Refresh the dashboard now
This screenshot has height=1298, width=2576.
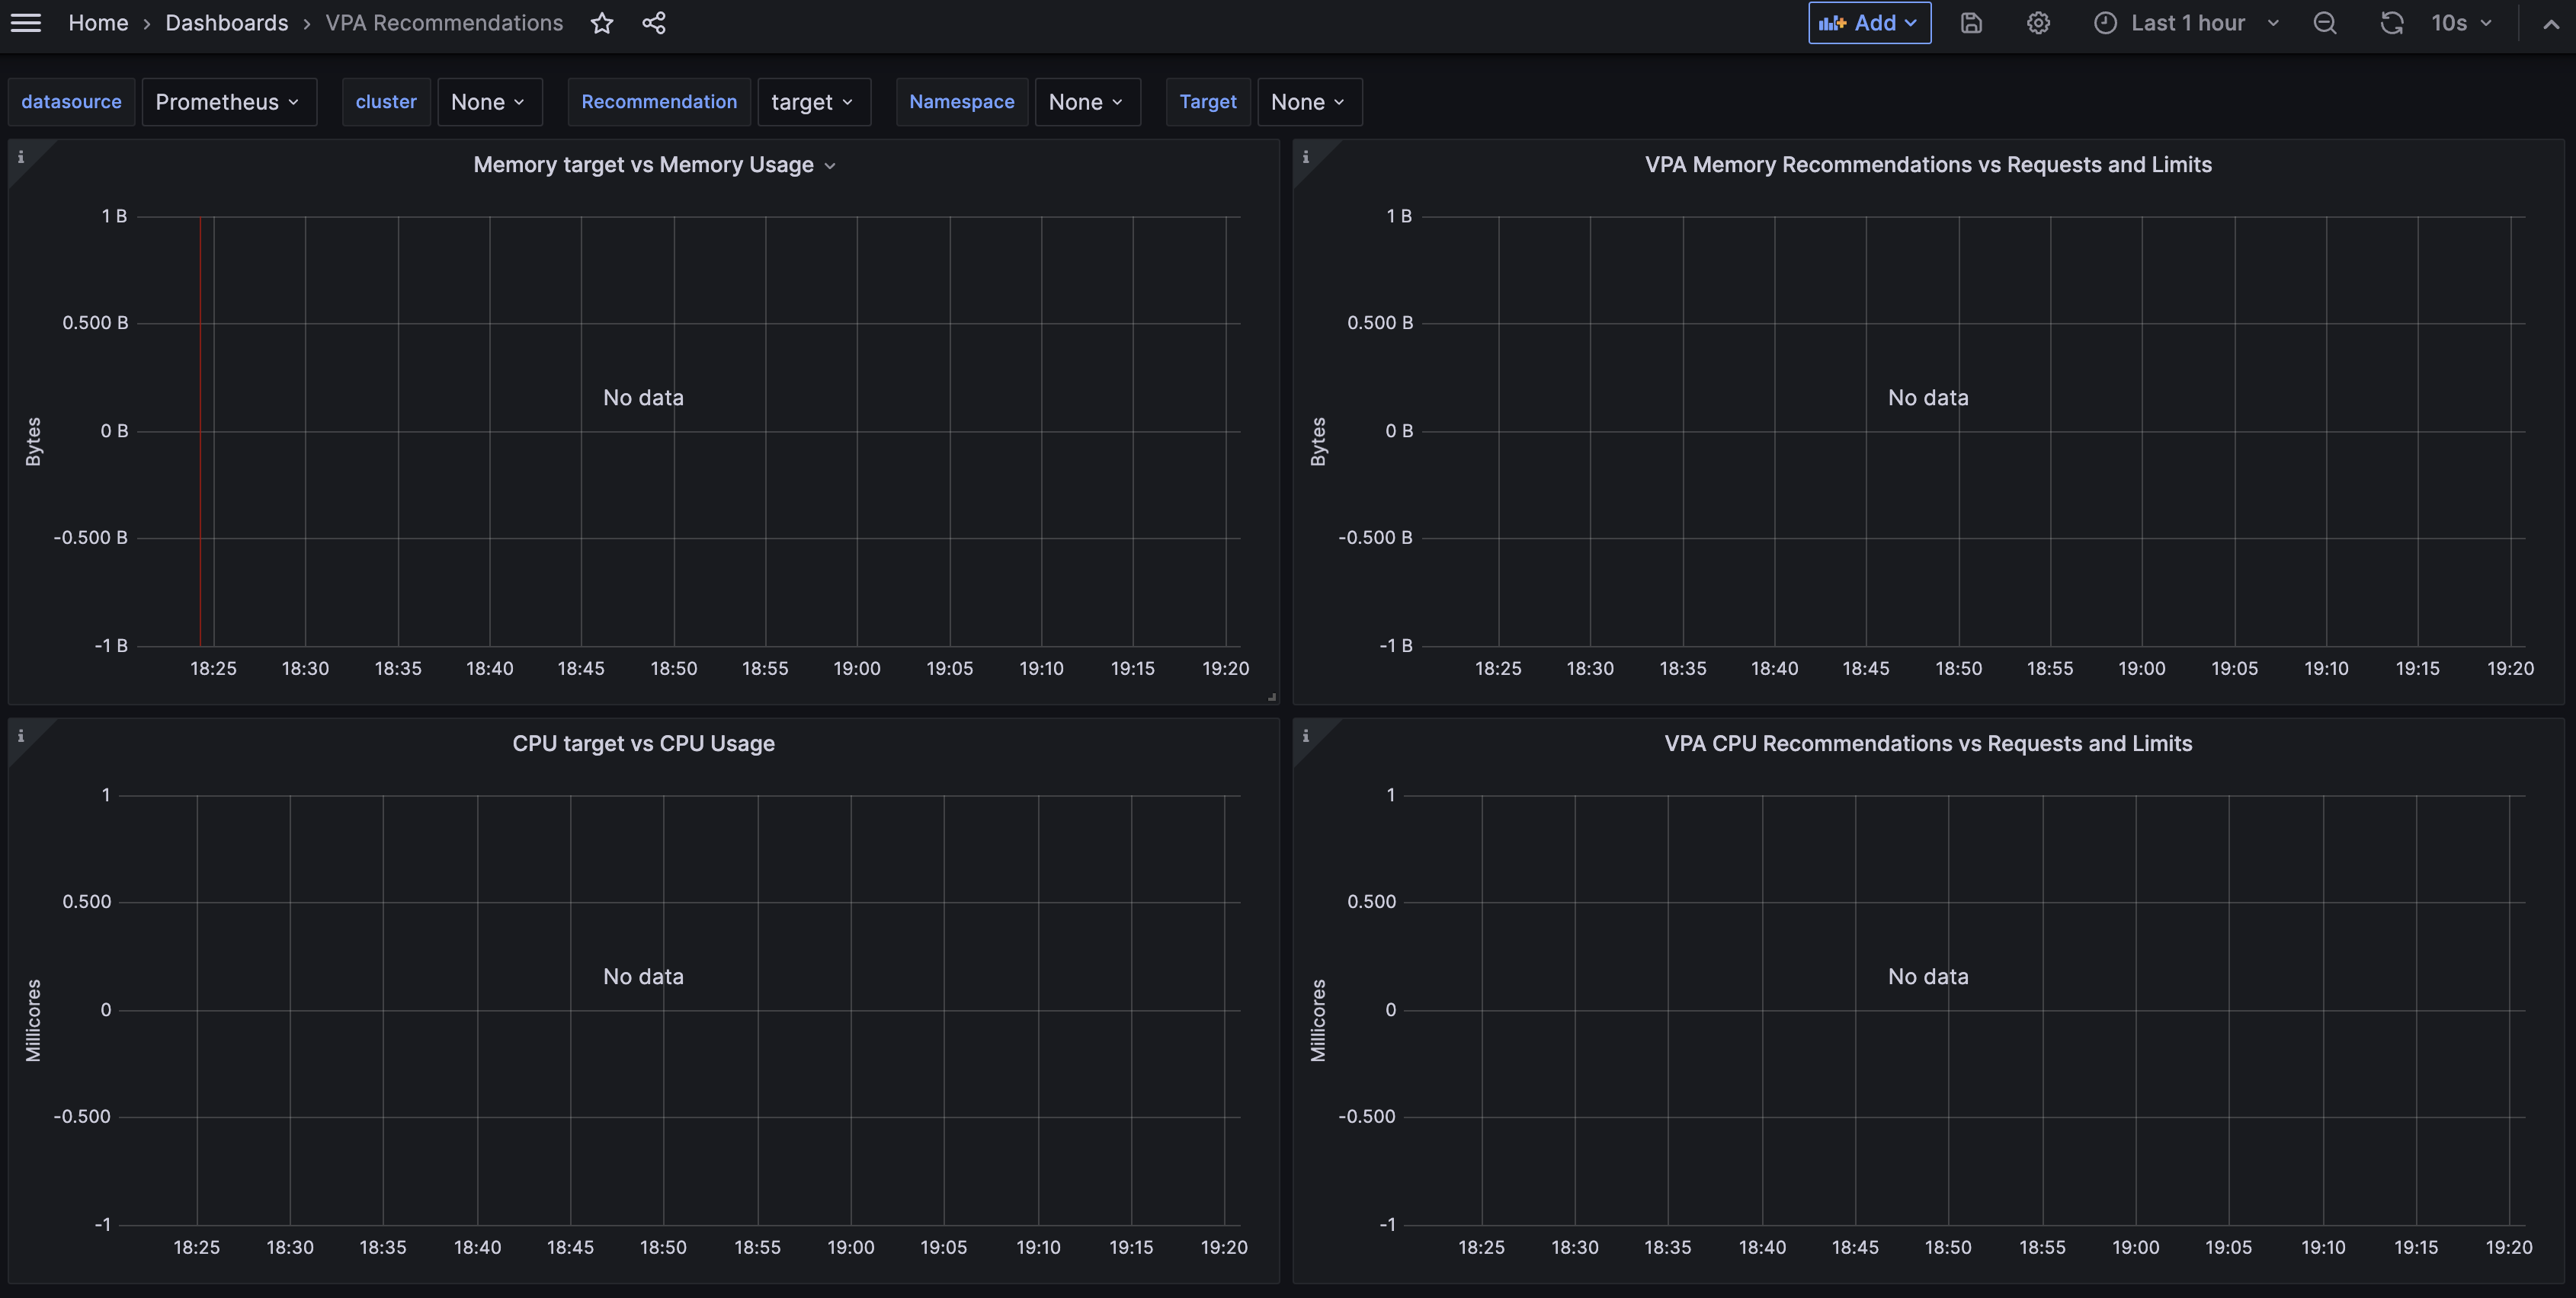[x=2391, y=23]
